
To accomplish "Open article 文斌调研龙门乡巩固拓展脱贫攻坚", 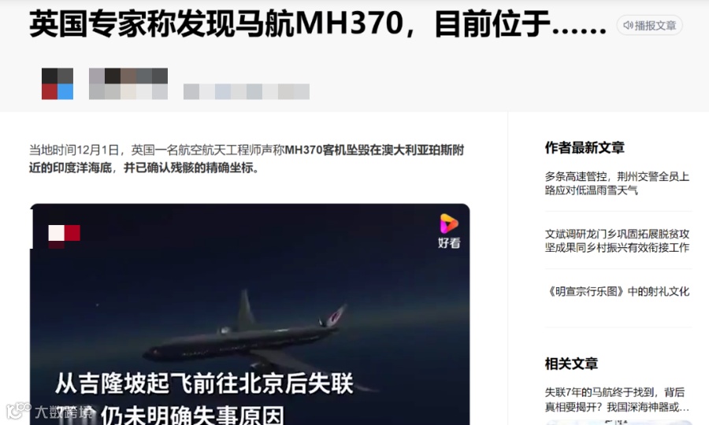I will 617,241.
